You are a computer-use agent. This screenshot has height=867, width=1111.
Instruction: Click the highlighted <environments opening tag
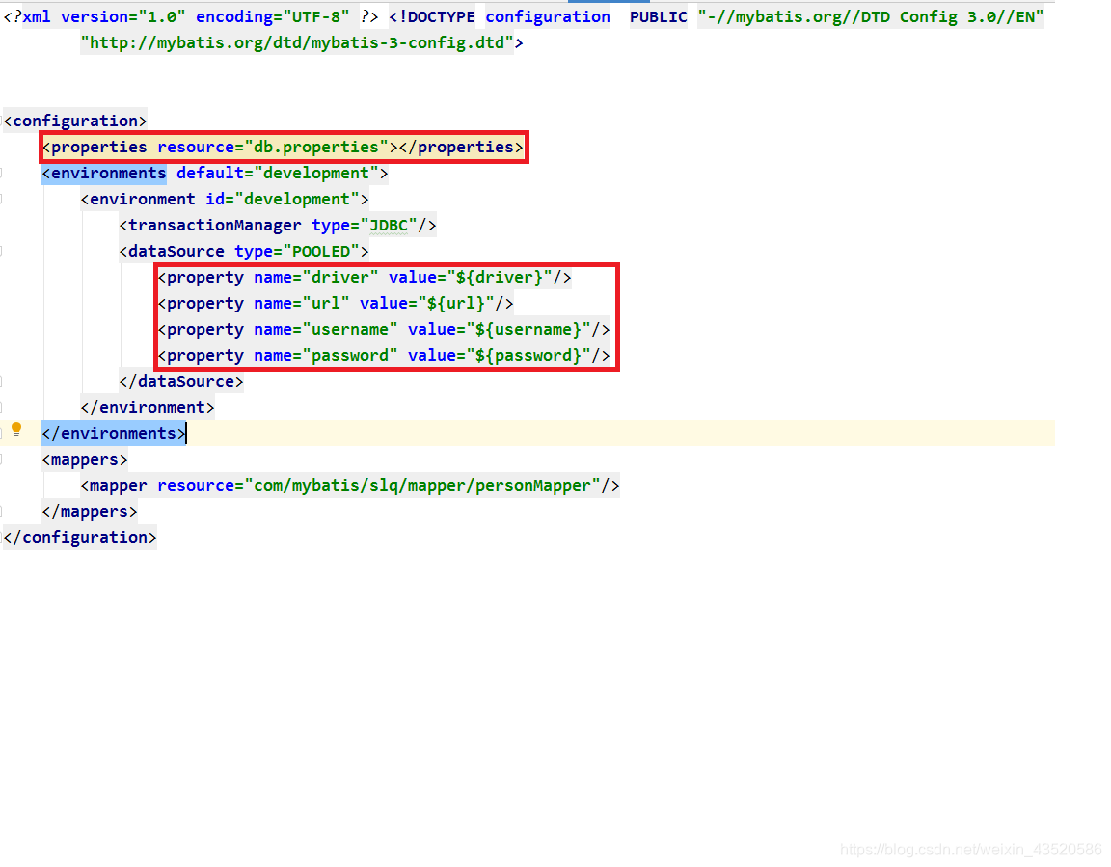104,174
